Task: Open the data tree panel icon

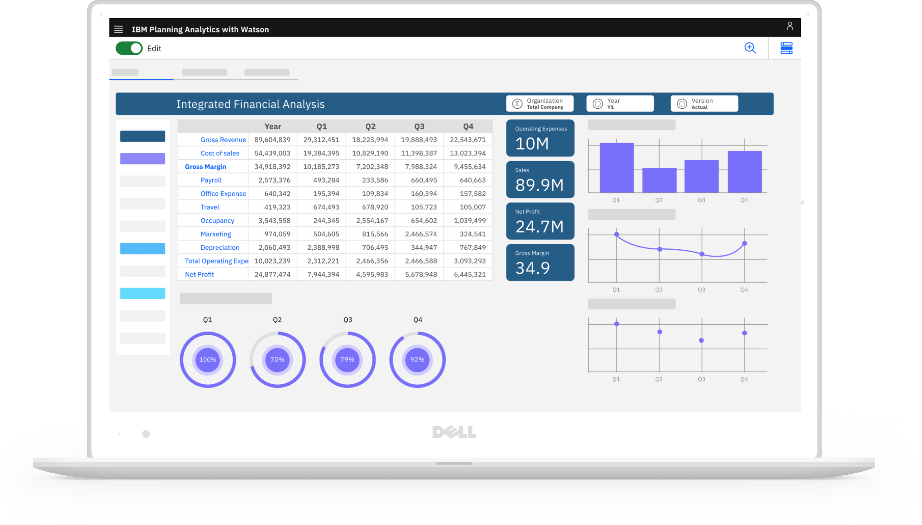Action: [x=786, y=48]
